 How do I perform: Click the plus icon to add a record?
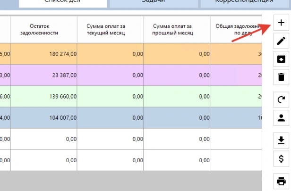(281, 23)
